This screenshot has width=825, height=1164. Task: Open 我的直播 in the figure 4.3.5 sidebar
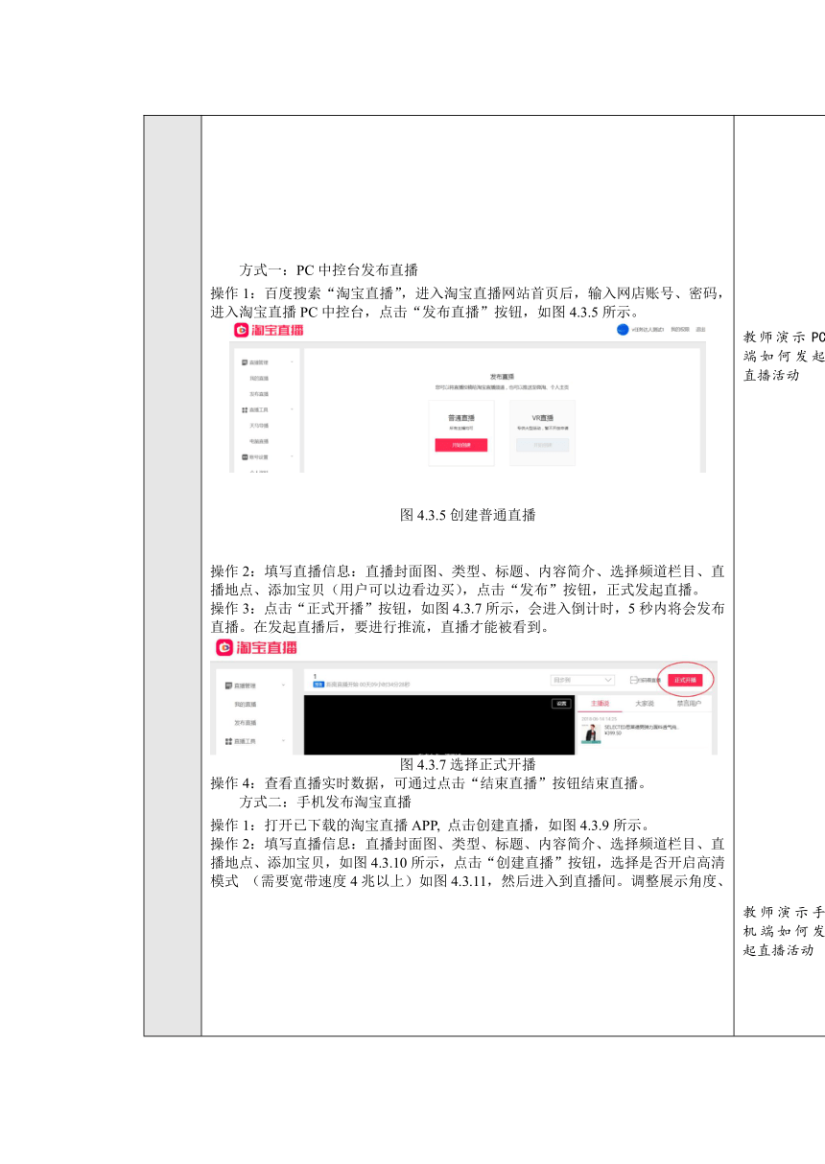tap(259, 379)
